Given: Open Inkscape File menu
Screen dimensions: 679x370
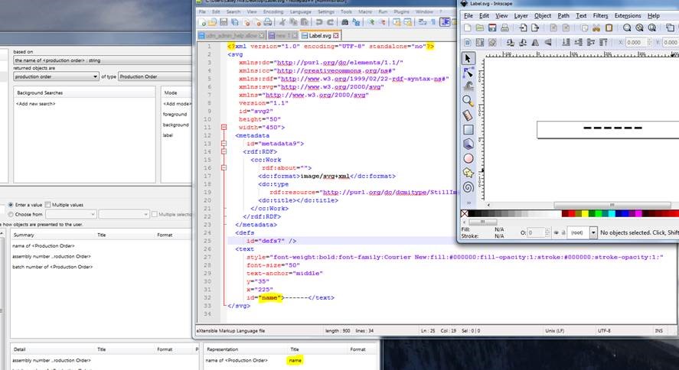Looking at the screenshot, I should 468,15.
